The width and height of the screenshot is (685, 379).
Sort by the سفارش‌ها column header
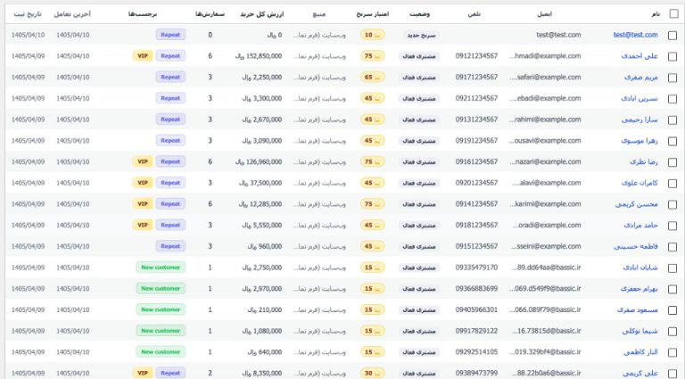(x=210, y=14)
